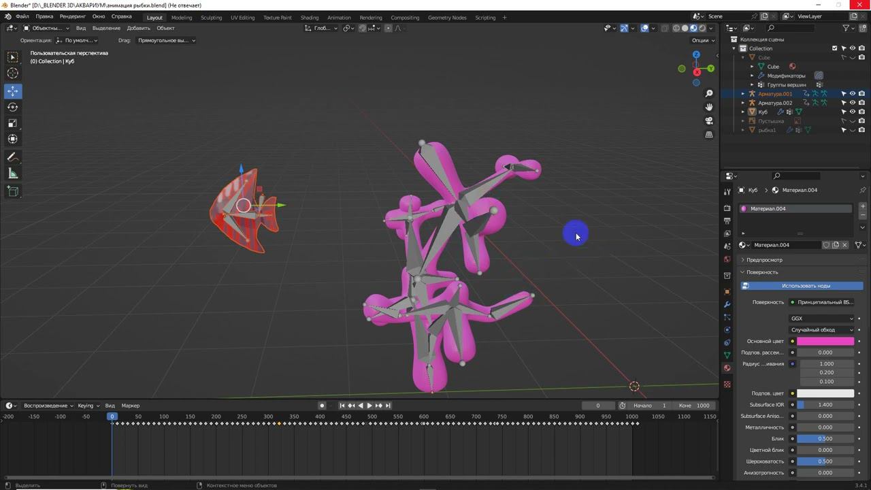871x490 pixels.
Task: Click the white Подпов. цвет color swatch
Action: (x=825, y=393)
